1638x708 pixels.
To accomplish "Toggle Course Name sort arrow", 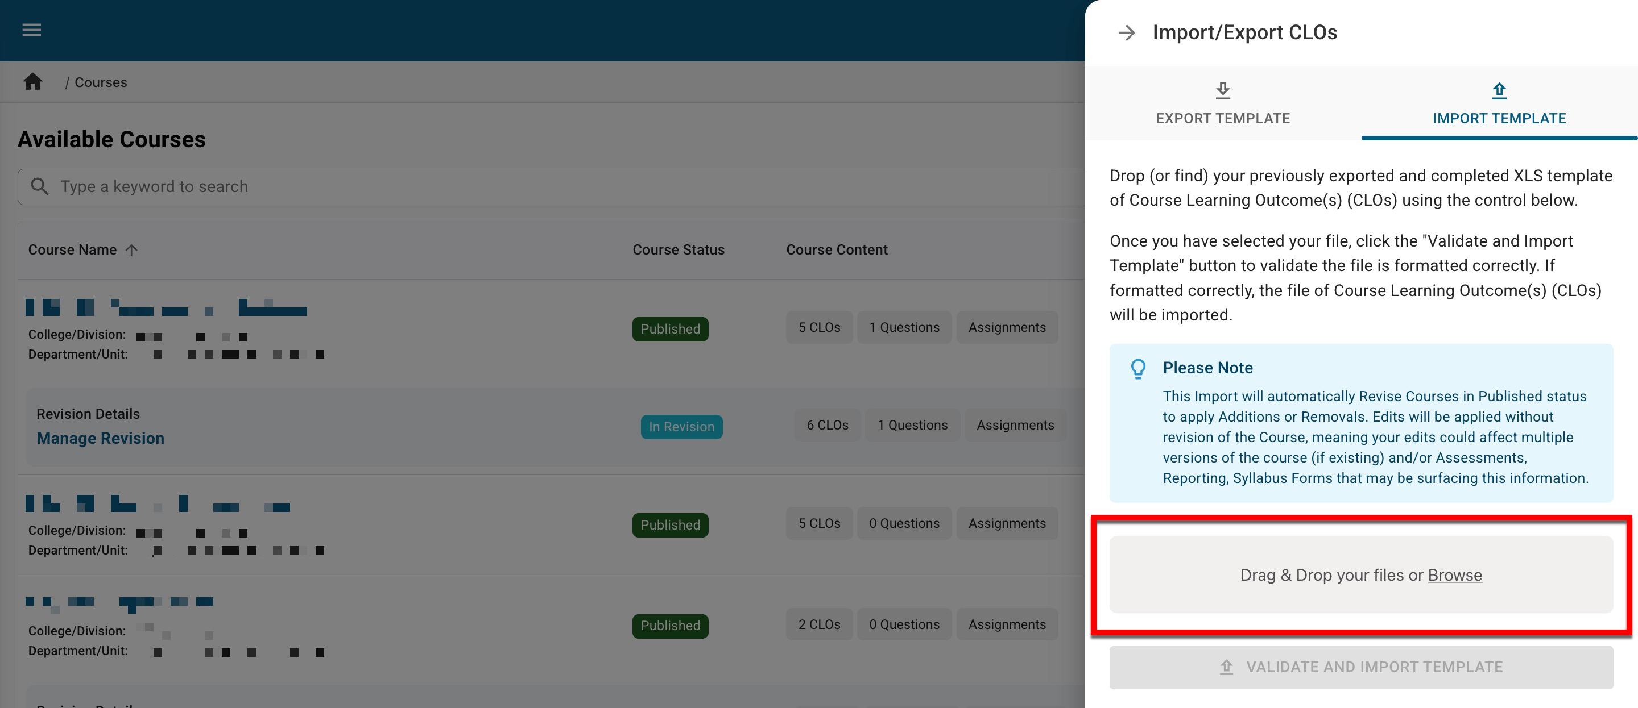I will click(x=131, y=250).
